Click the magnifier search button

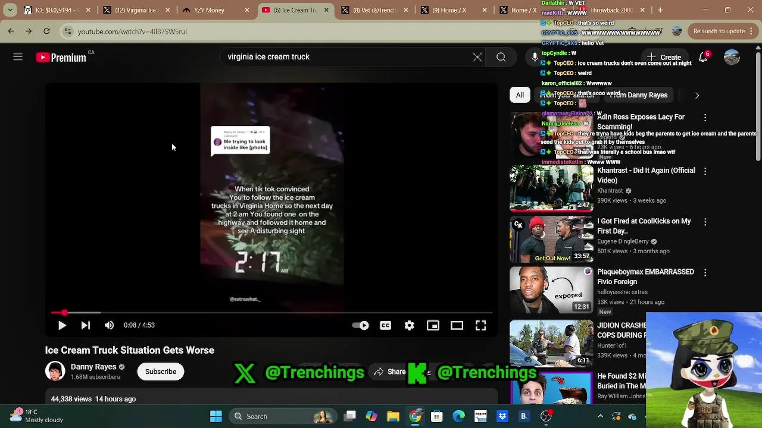tap(501, 57)
